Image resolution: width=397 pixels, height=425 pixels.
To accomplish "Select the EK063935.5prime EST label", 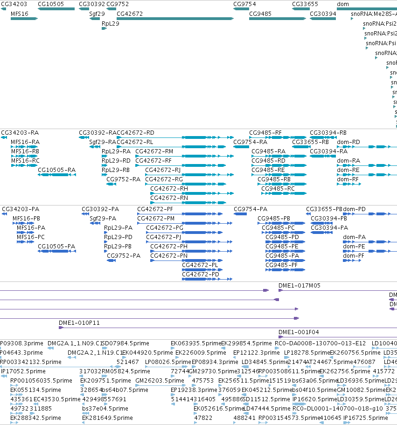I will 196,343.
